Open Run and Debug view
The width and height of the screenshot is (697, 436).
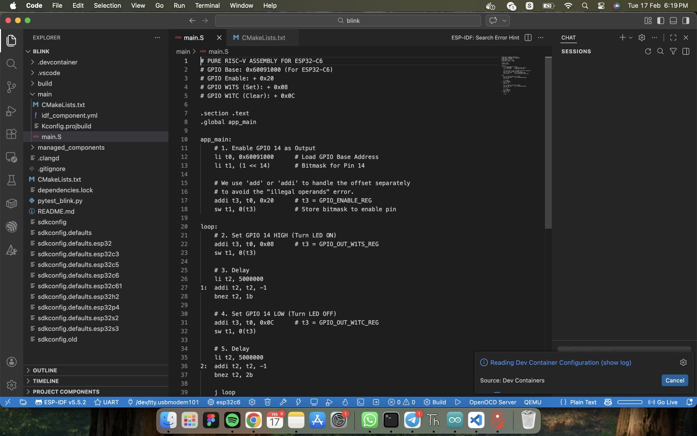click(x=12, y=111)
